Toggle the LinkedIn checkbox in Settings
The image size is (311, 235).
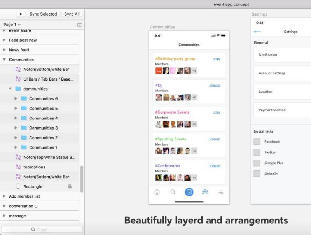tap(257, 174)
